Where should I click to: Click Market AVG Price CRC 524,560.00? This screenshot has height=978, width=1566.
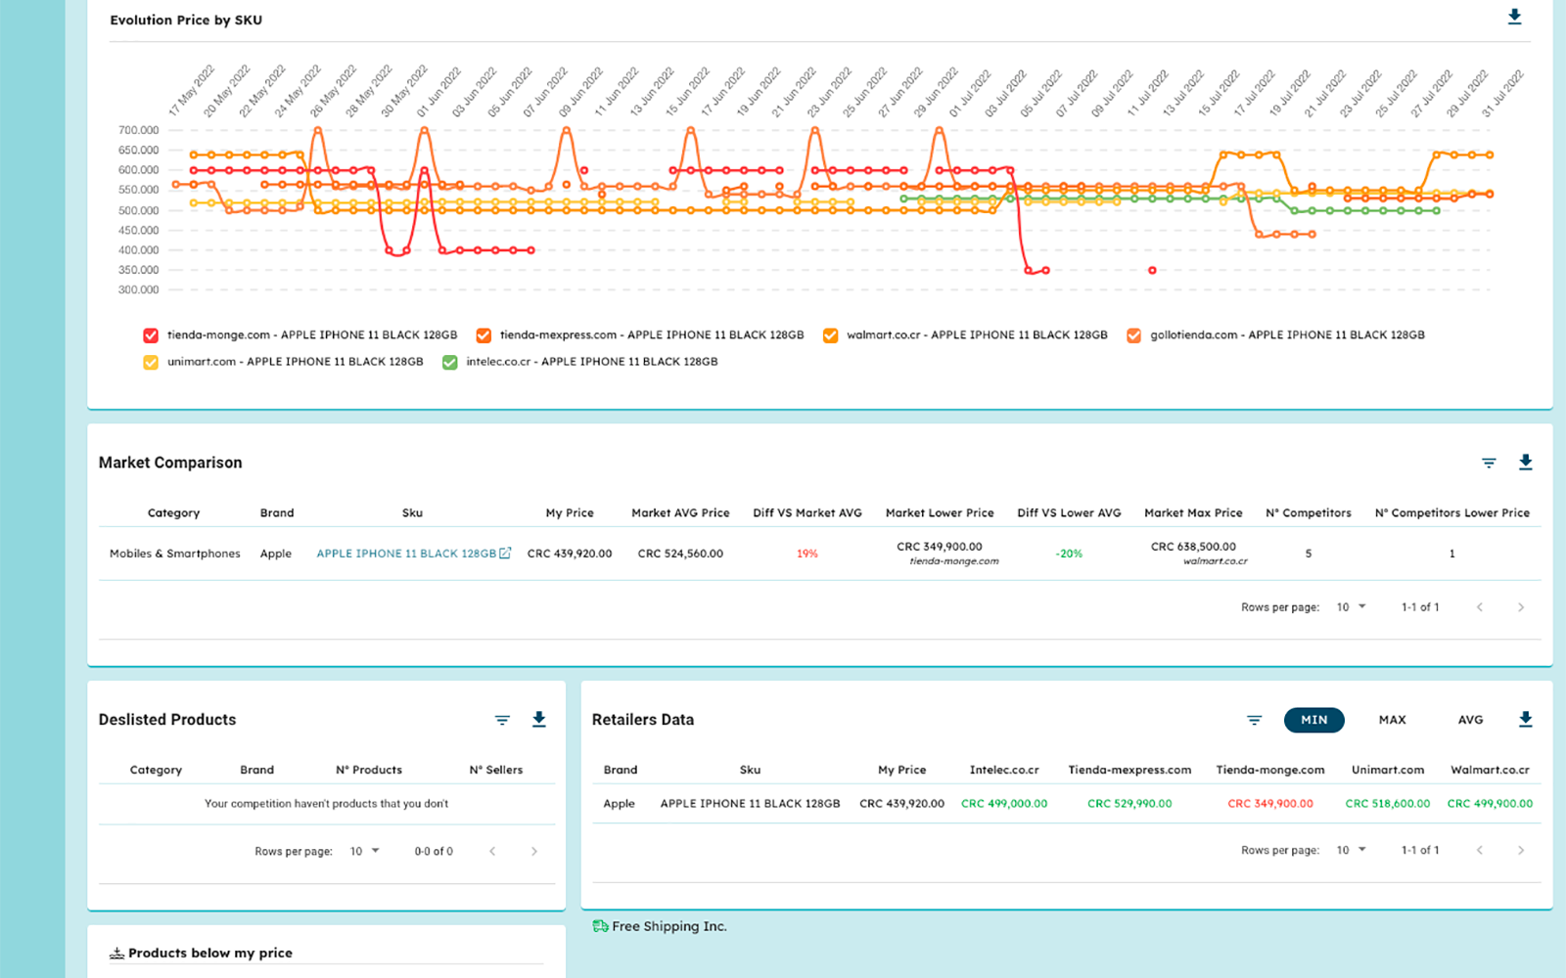click(680, 554)
